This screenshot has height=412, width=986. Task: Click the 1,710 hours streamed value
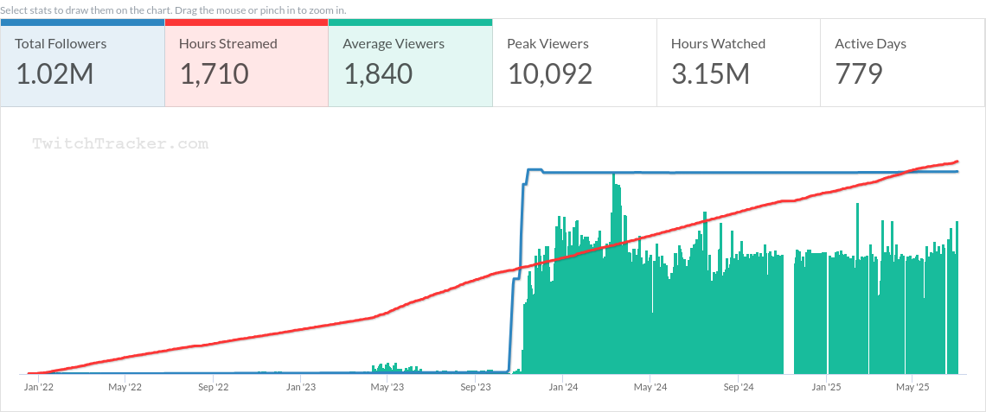tap(214, 74)
